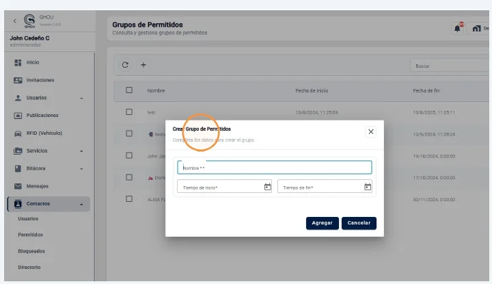The height and width of the screenshot is (284, 492).
Task: Click the Invitaciones card icon
Action: (18, 80)
